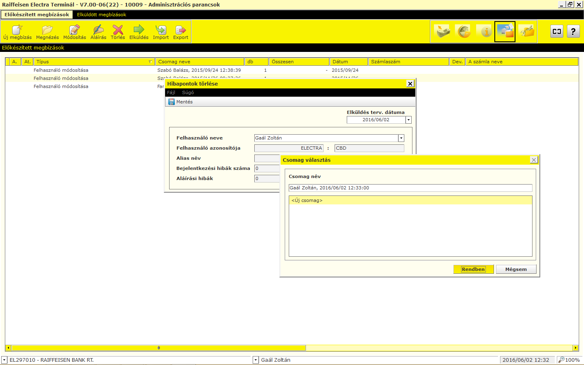
Task: Click the Dátum column header
Action: (349, 62)
